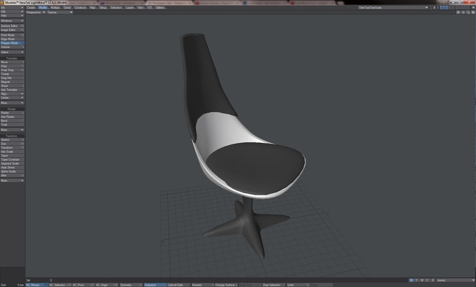
Task: Open the Windows dropdown menu
Action: pyautogui.click(x=12, y=21)
